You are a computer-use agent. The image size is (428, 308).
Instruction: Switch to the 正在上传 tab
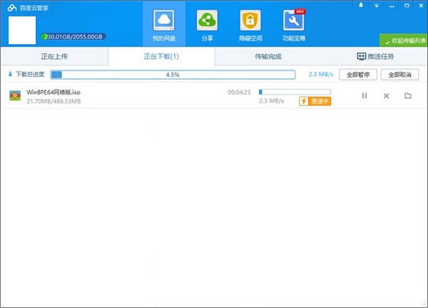[x=53, y=56]
